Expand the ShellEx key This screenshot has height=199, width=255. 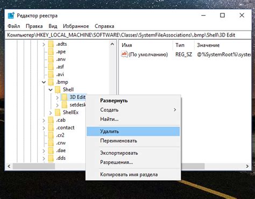tap(51, 113)
